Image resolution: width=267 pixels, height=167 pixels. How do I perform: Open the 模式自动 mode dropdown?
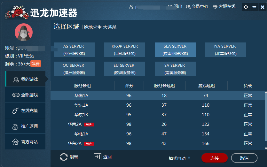(x=179, y=158)
